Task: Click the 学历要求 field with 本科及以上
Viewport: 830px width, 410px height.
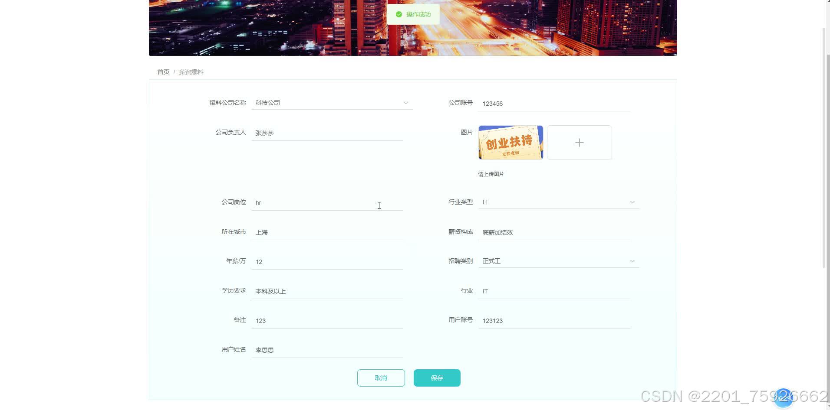Action: tap(327, 291)
